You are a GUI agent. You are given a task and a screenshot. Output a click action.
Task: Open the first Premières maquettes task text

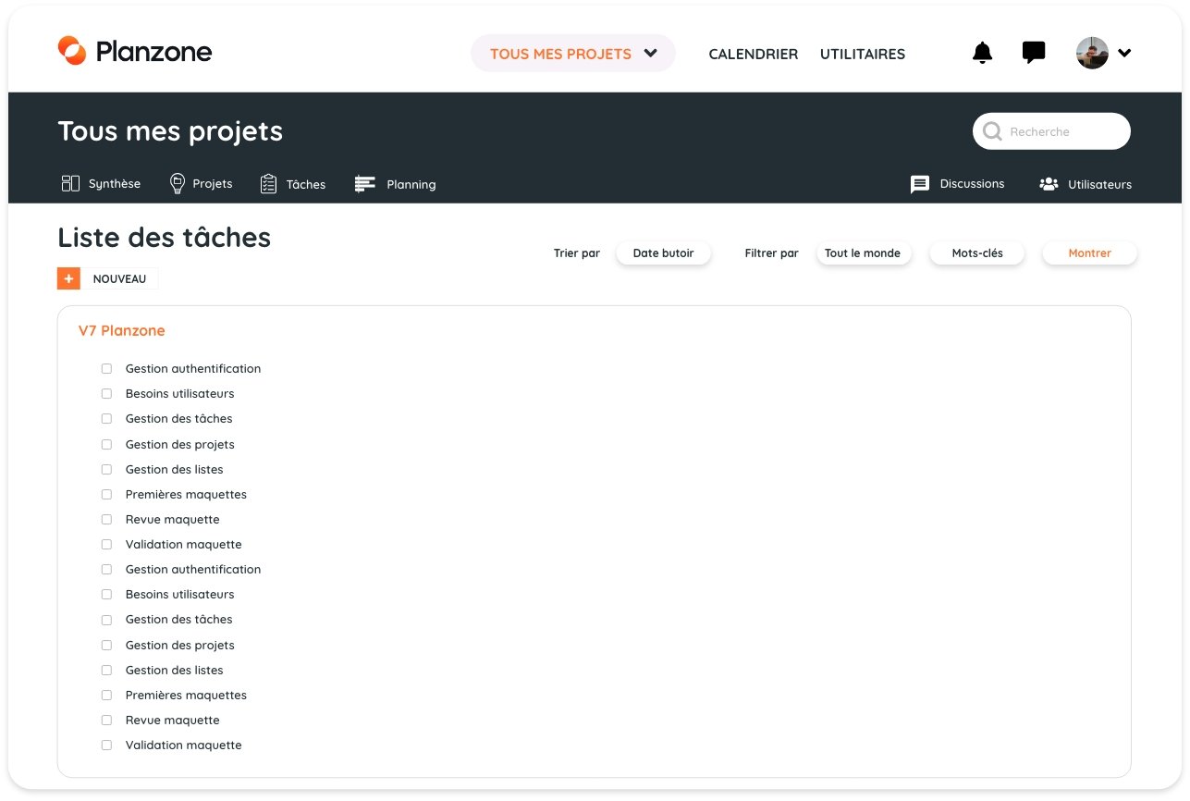(186, 494)
